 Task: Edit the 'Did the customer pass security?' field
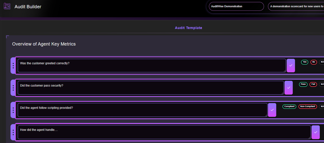[x=151, y=88]
